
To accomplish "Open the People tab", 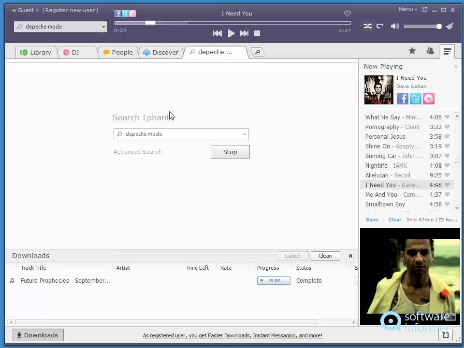I will pos(118,52).
